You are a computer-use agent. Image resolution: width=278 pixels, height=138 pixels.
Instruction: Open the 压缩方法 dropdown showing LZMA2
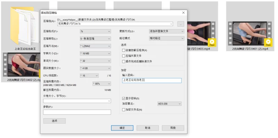[95, 46]
